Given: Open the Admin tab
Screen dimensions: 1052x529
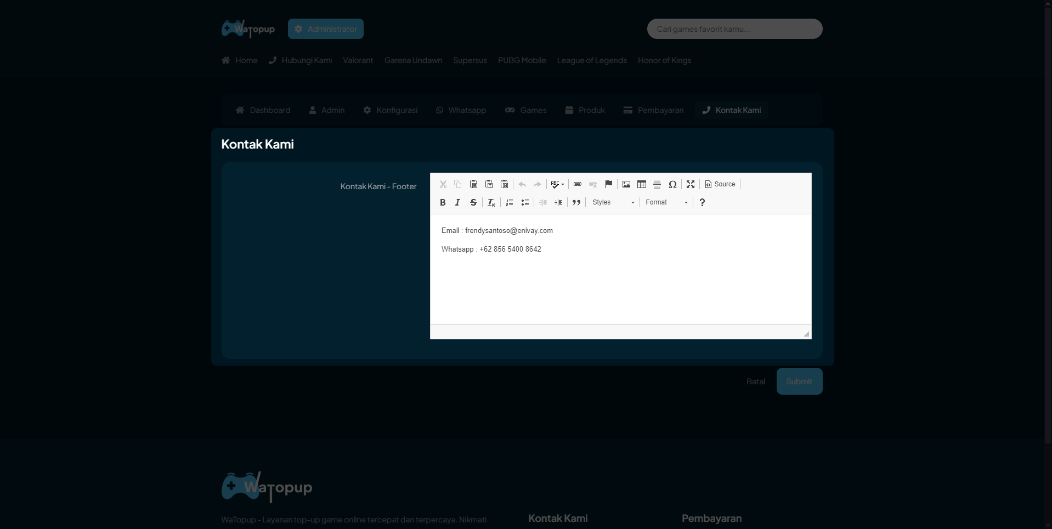Looking at the screenshot, I should point(327,110).
